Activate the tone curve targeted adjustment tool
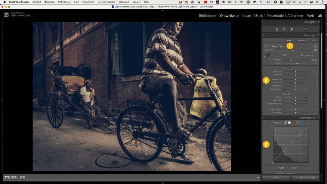The width and height of the screenshot is (327, 184). click(265, 123)
